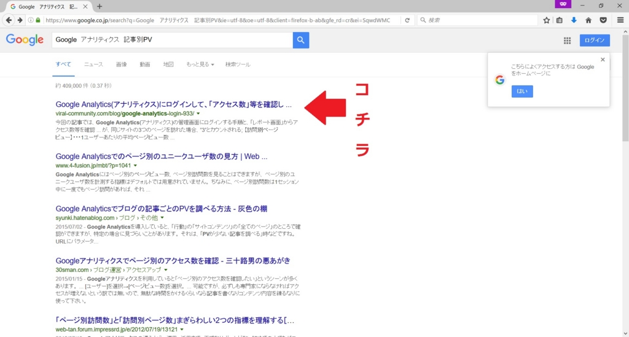Bookmark this page with star icon
The image size is (629, 337).
point(546,20)
